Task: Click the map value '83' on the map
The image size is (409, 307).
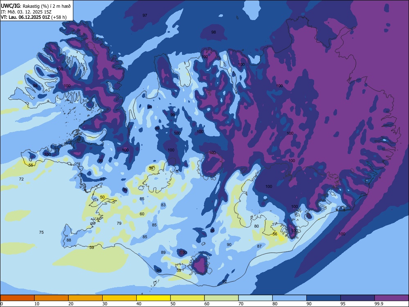Action: pos(163,205)
